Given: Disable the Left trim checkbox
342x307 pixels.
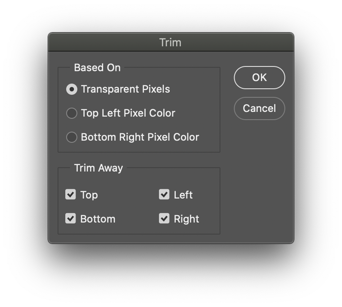Looking at the screenshot, I should pyautogui.click(x=164, y=194).
